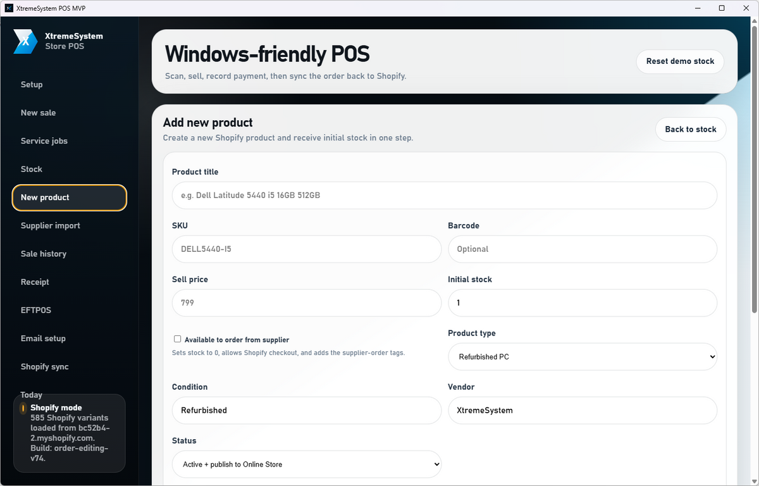Open the Product type dropdown
This screenshot has height=486, width=759.
tap(583, 357)
